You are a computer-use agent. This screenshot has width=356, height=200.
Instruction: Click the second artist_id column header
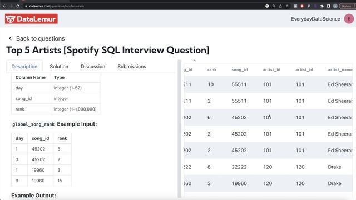click(304, 69)
